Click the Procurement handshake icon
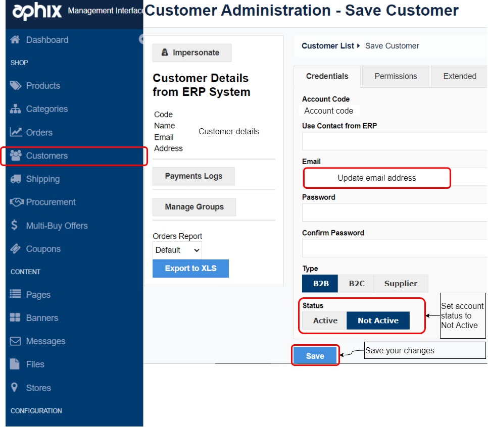Viewport: 488px width, 427px height. tap(16, 202)
